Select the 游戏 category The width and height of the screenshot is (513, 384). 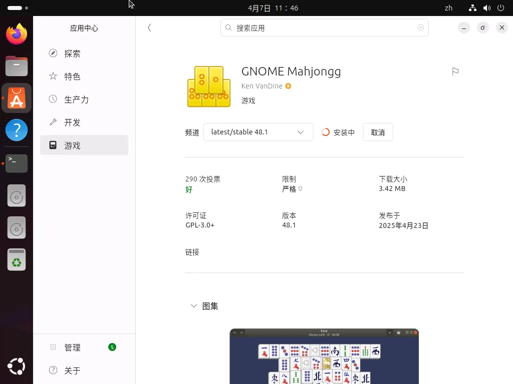click(84, 145)
